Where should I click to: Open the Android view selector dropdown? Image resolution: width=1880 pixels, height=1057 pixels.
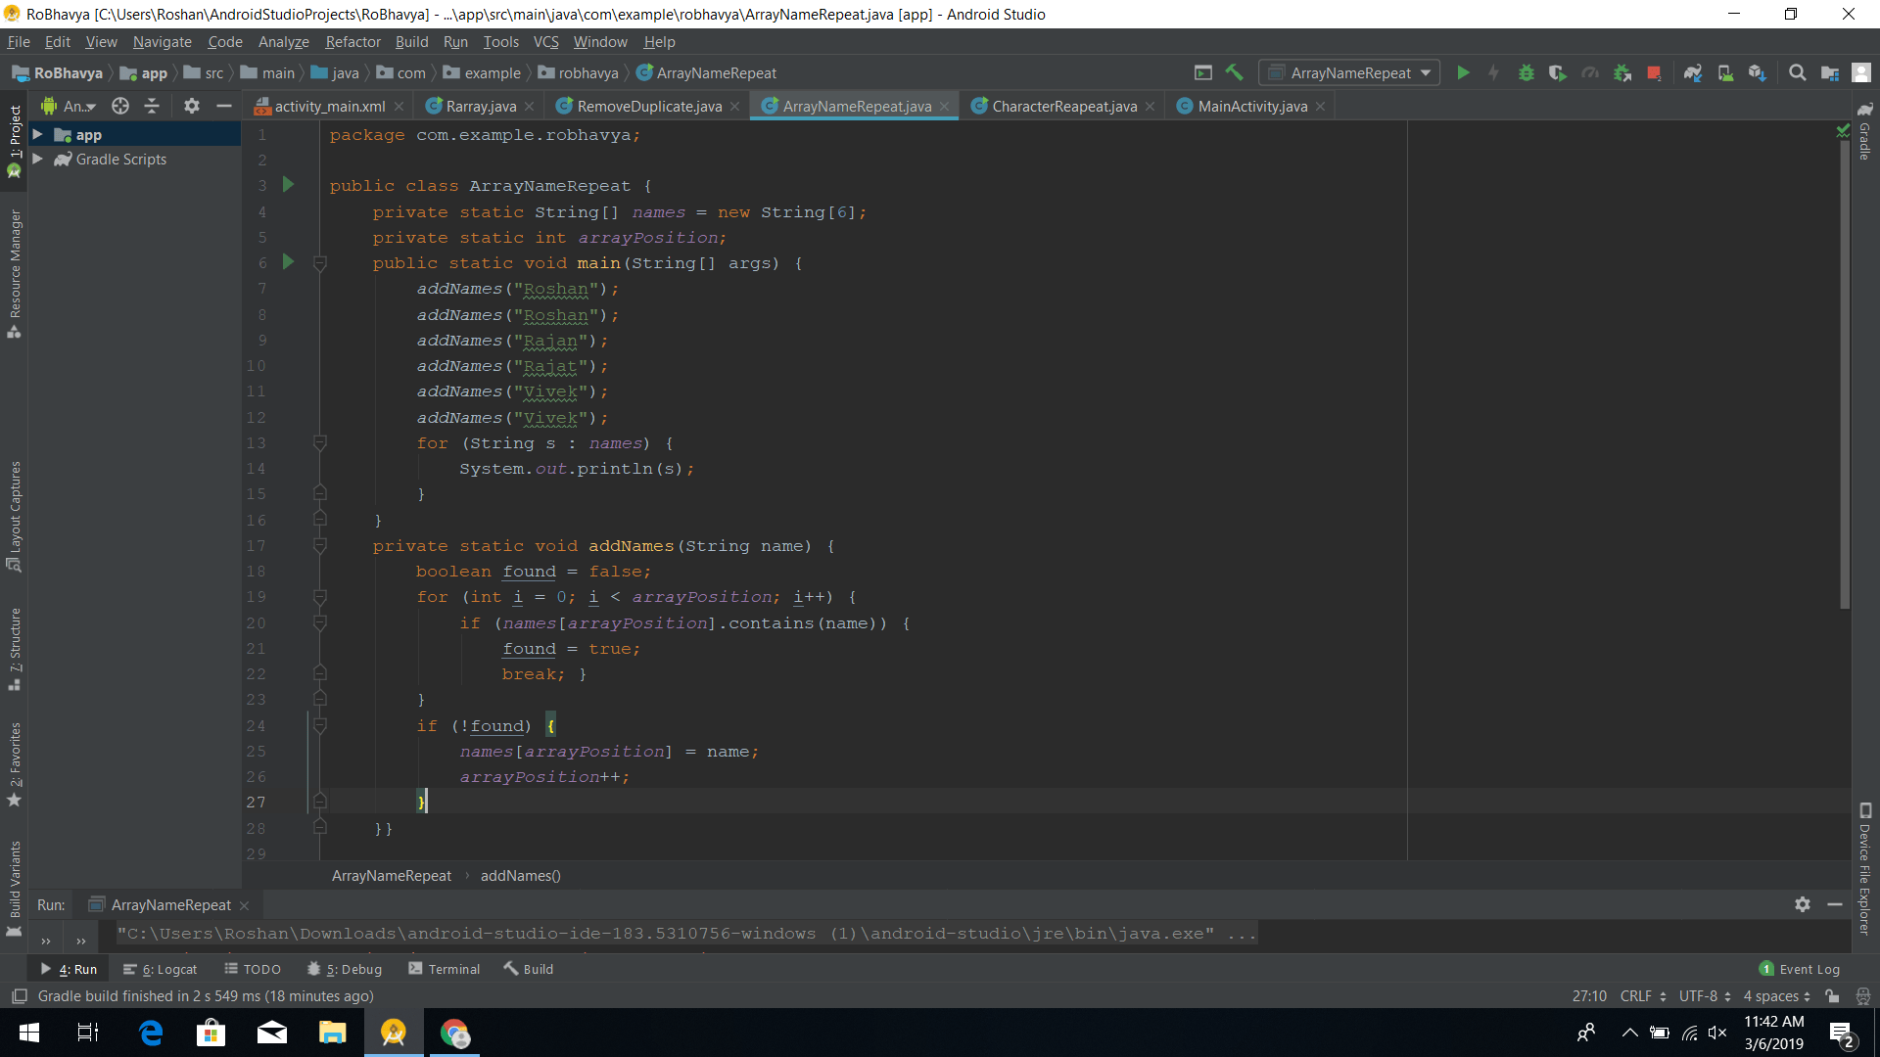(x=69, y=106)
